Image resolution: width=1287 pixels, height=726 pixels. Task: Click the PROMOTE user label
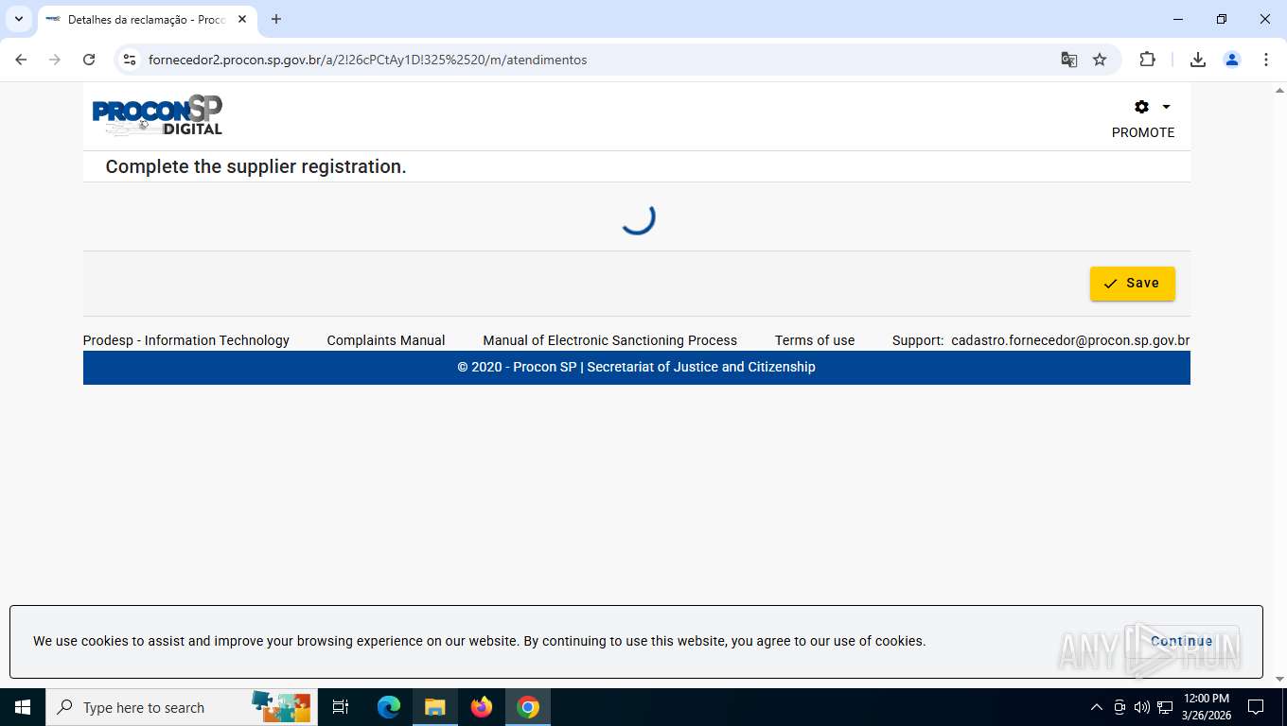(x=1143, y=132)
